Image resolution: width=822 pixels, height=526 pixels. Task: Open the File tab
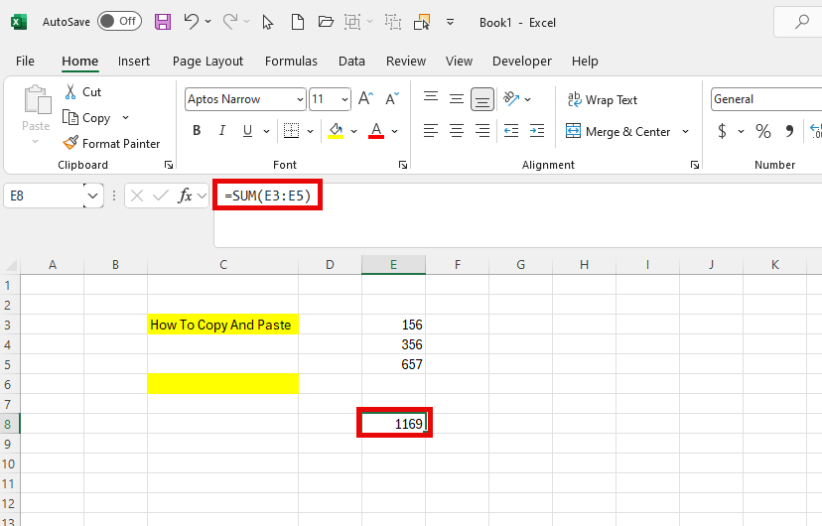coord(25,62)
